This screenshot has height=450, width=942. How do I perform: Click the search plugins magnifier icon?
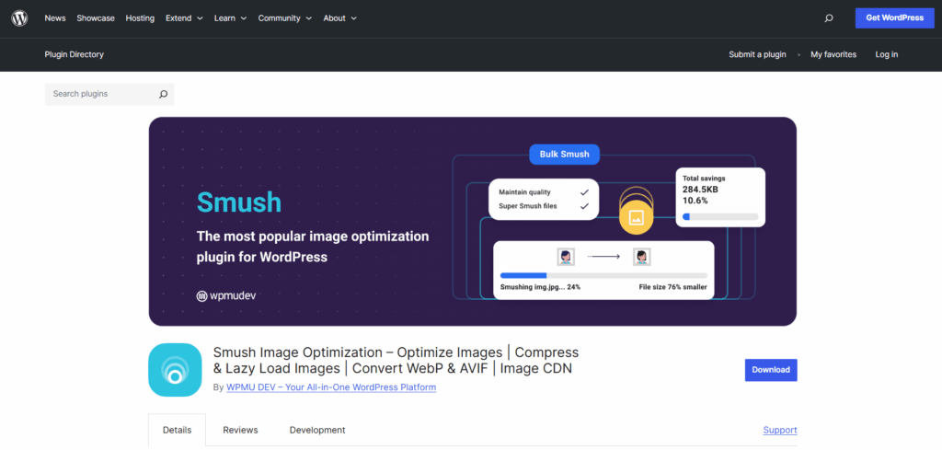(x=163, y=95)
